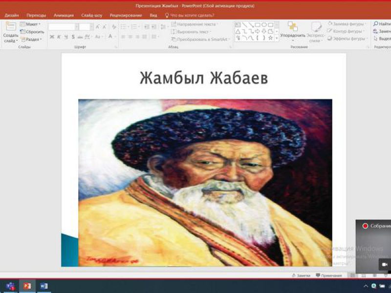Open the bulleted list button
The image size is (391, 293).
(x=125, y=27)
